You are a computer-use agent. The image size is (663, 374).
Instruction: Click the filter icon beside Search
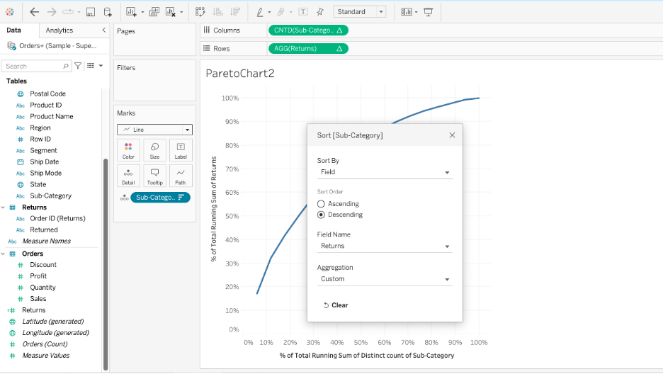(78, 66)
